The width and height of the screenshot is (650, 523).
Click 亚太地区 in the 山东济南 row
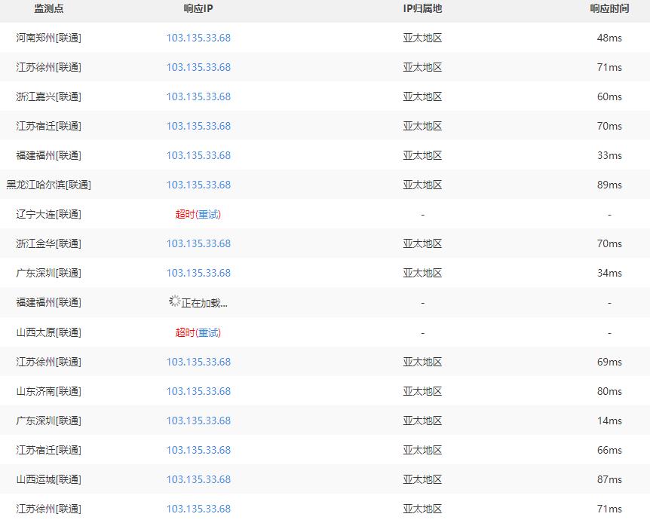tap(422, 391)
